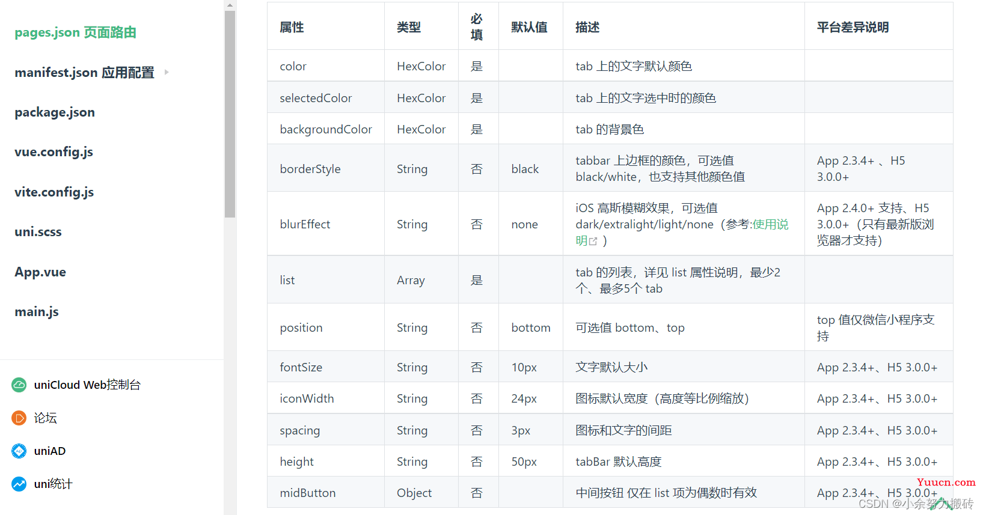Screen dimensions: 983x515
Task: Click '中间按钮 仅在 list 项为偶数时有效' text
Action: [666, 493]
